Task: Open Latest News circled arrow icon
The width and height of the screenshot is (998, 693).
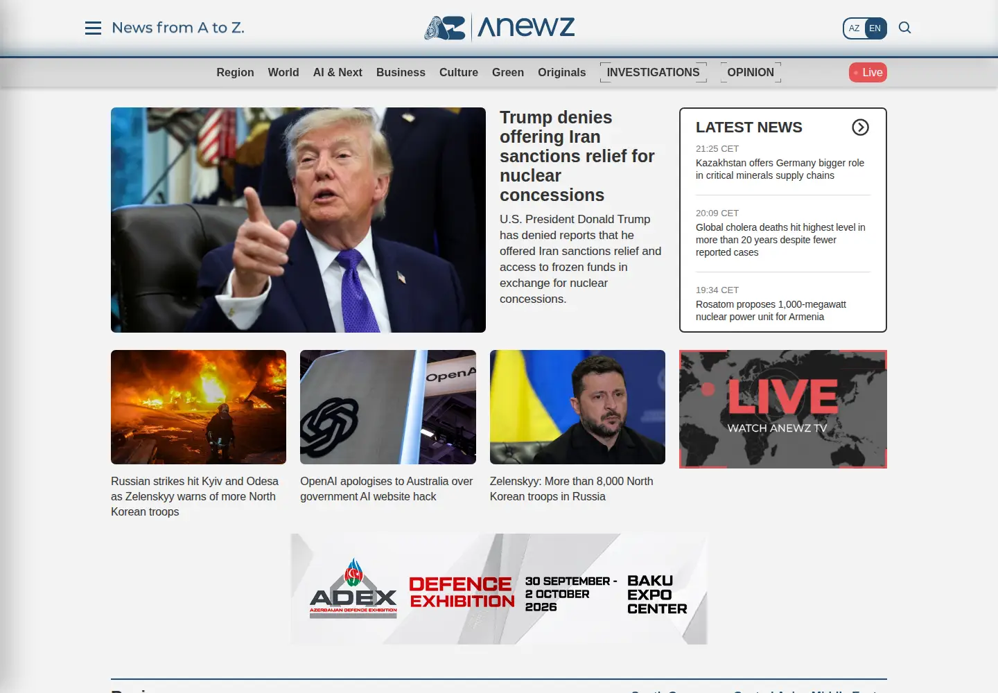Action: click(860, 128)
